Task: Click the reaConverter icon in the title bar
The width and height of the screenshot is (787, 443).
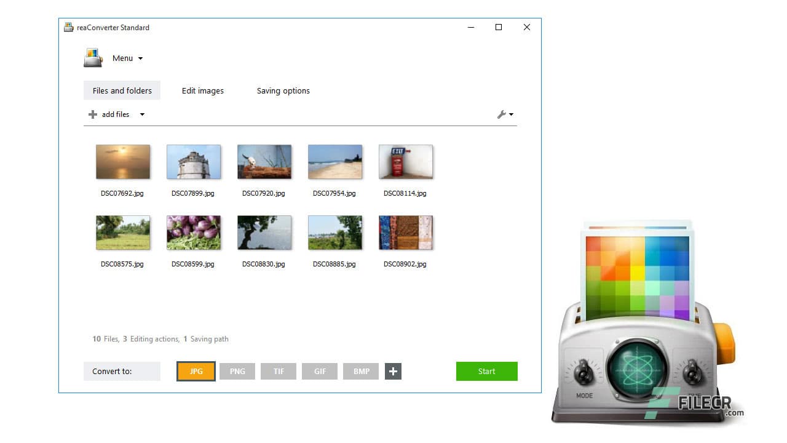Action: tap(68, 27)
